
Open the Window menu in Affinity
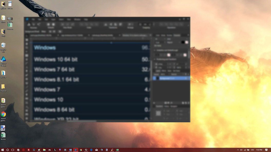click(x=77, y=19)
